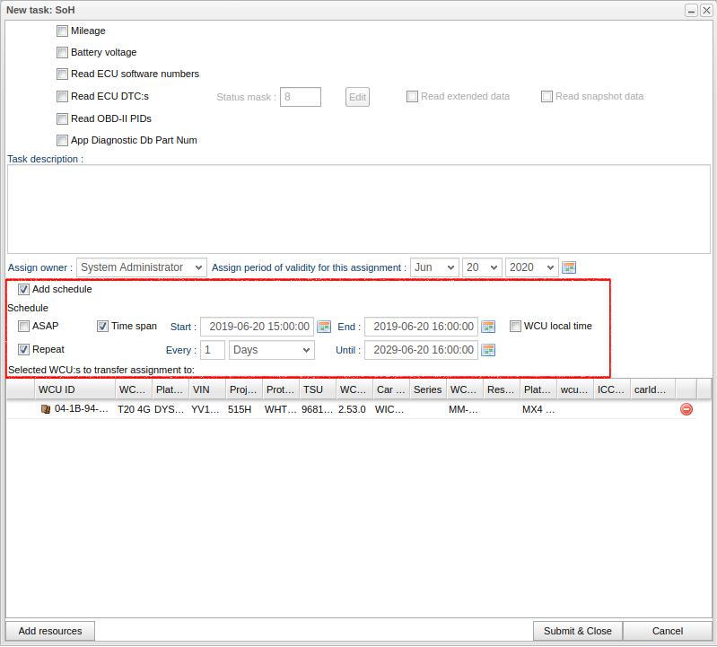The image size is (717, 647).
Task: Click into the Task description text area
Action: point(358,209)
